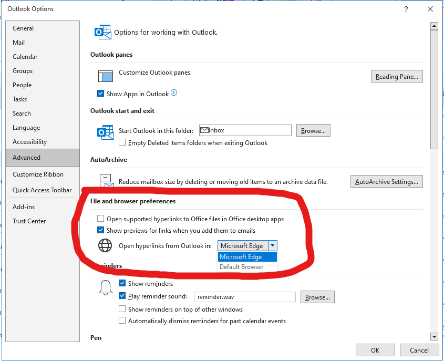Screen dimensions: 444x361
Task: Open AutoArchive Settings... button
Action: [387, 181]
